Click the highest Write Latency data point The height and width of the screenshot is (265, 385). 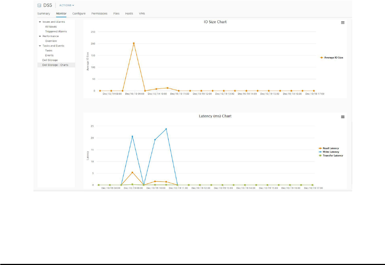pos(166,129)
